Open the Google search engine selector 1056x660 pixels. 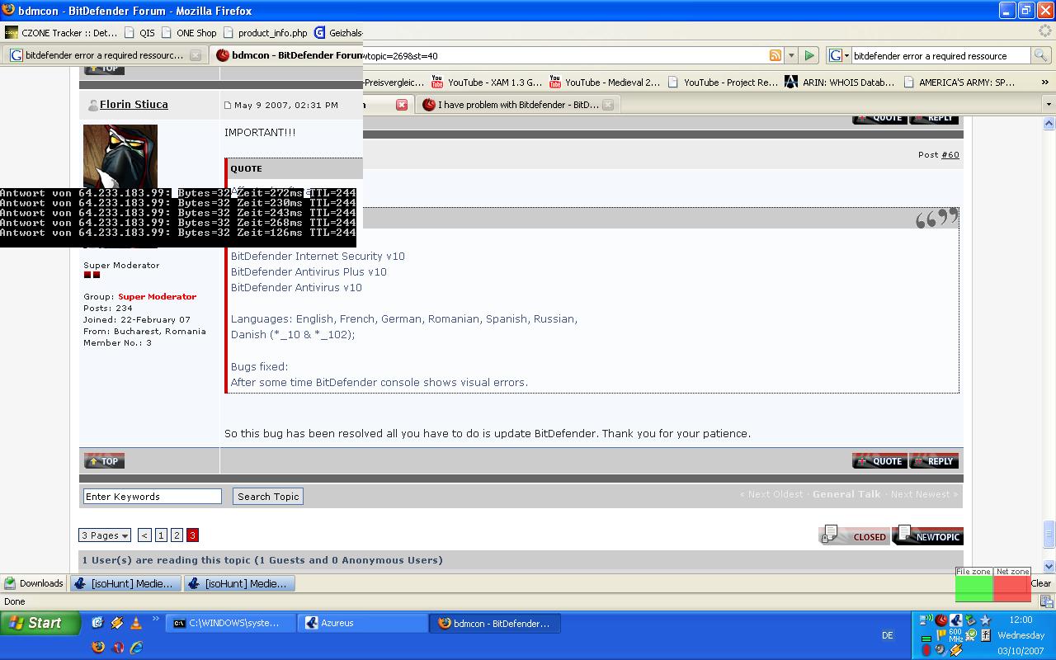839,55
